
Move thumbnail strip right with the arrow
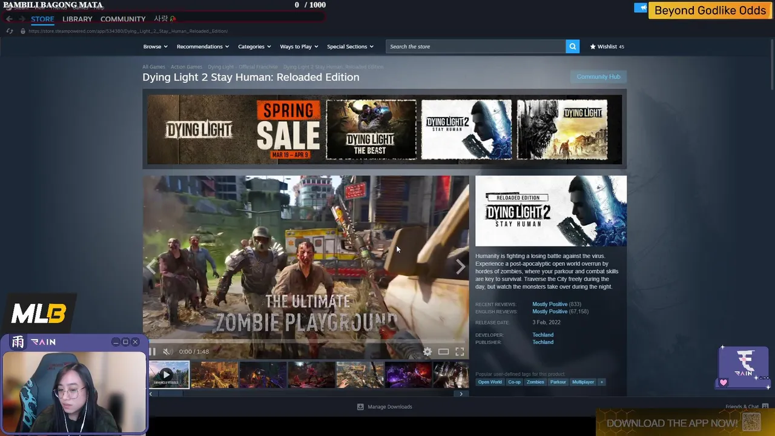[x=461, y=394]
